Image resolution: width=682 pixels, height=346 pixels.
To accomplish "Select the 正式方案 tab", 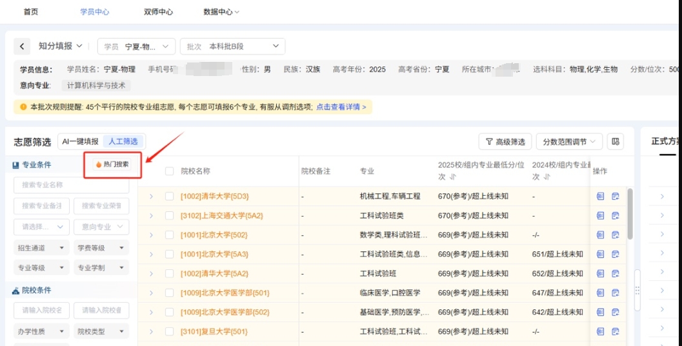I will [x=665, y=142].
